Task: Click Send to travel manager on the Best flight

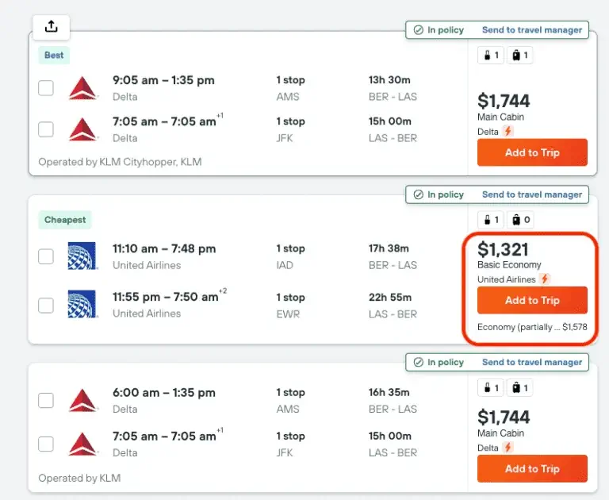Action: [532, 30]
